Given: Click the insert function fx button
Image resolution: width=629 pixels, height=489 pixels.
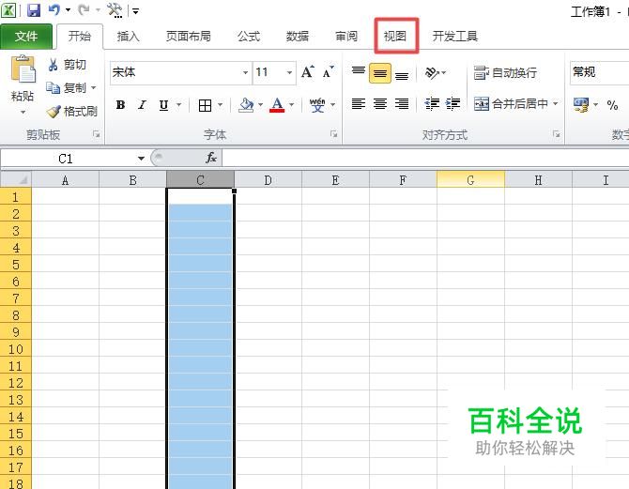Looking at the screenshot, I should pyautogui.click(x=211, y=158).
